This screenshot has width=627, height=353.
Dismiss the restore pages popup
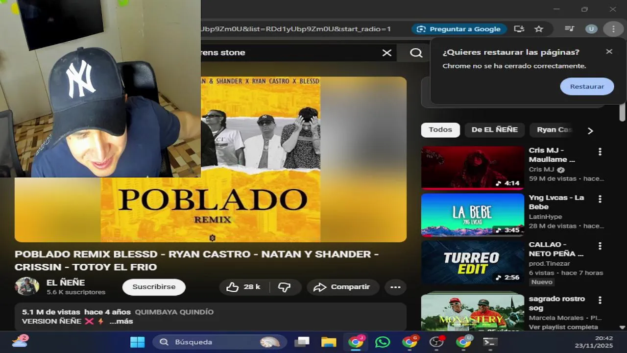tap(609, 51)
